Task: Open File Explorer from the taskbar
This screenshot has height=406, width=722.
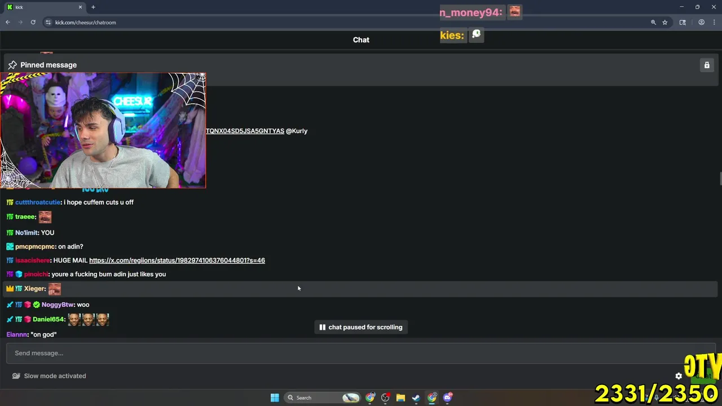Action: pyautogui.click(x=400, y=398)
